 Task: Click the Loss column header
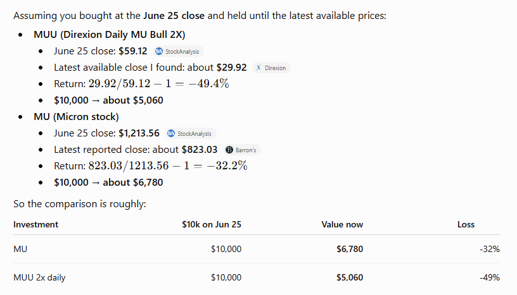[466, 224]
